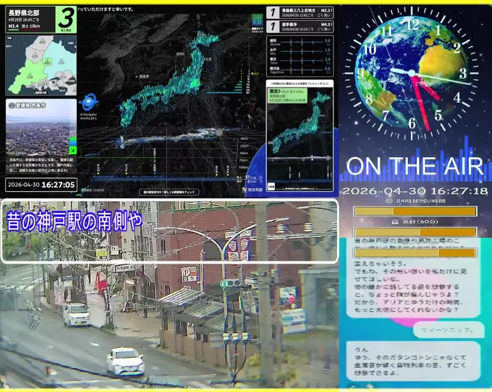This screenshot has width=492, height=392.
Task: Click the 盛岡 seismograph row
Action: pyautogui.click(x=300, y=42)
